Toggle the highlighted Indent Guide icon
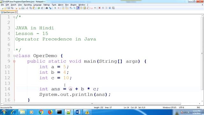204x115 pixels. pyautogui.click(x=78, y=8)
